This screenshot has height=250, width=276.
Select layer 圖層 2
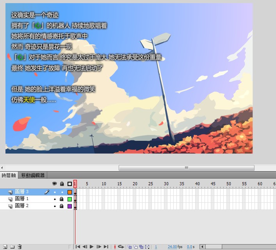click(37, 206)
